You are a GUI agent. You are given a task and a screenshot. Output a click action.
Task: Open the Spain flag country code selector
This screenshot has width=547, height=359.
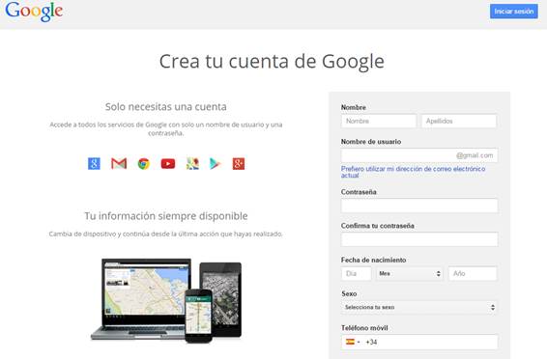(353, 342)
